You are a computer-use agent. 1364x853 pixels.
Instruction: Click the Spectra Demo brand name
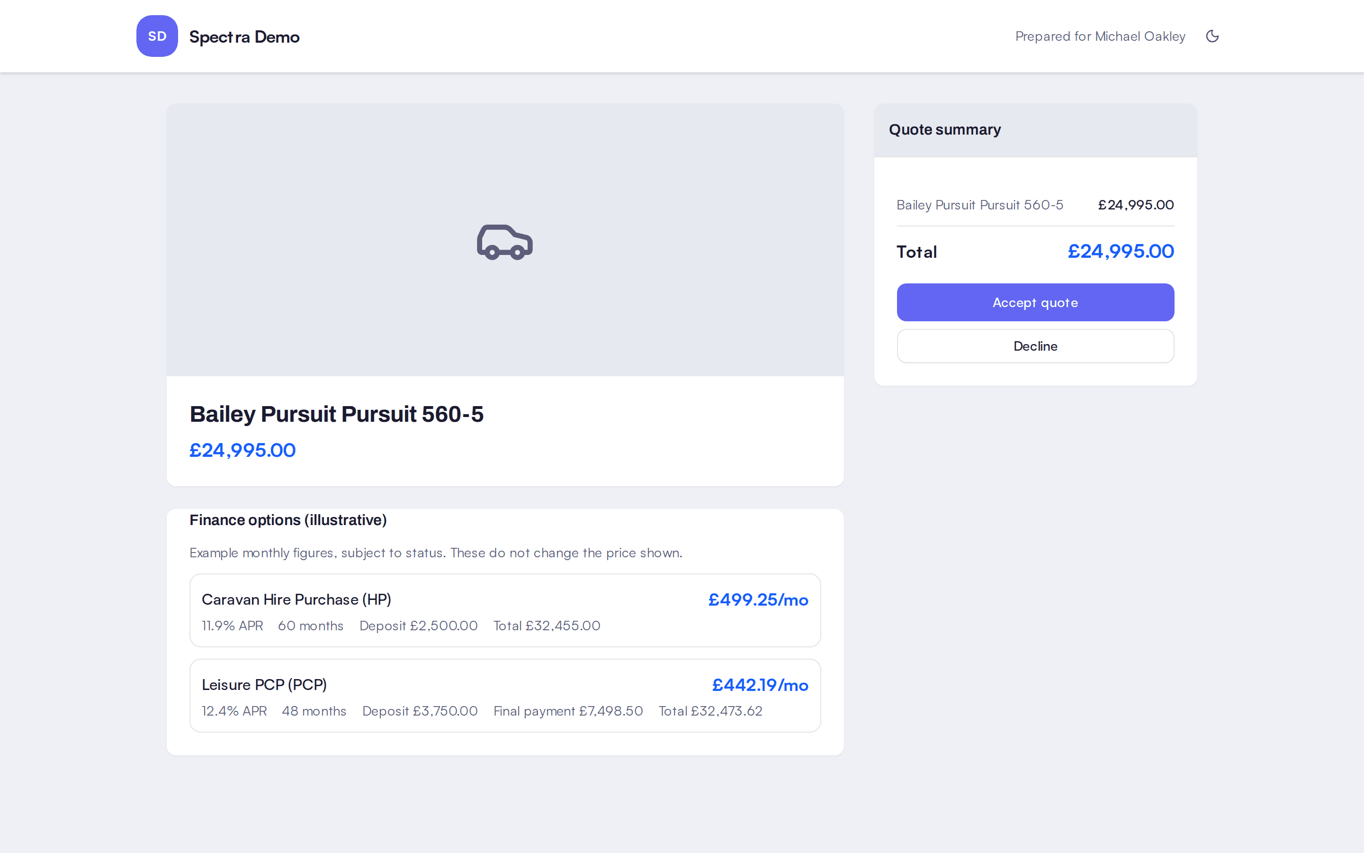coord(244,36)
